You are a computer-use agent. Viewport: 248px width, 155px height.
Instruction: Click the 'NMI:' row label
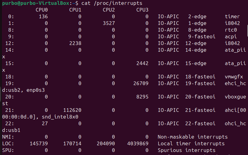(x=8, y=137)
